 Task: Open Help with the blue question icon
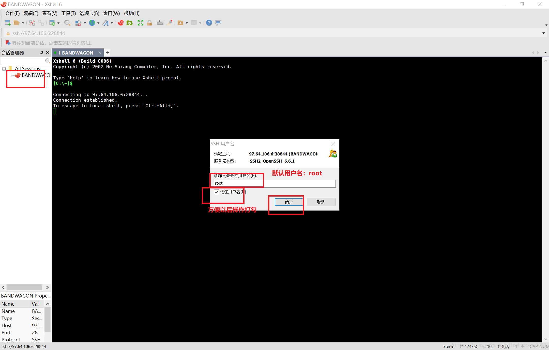209,23
